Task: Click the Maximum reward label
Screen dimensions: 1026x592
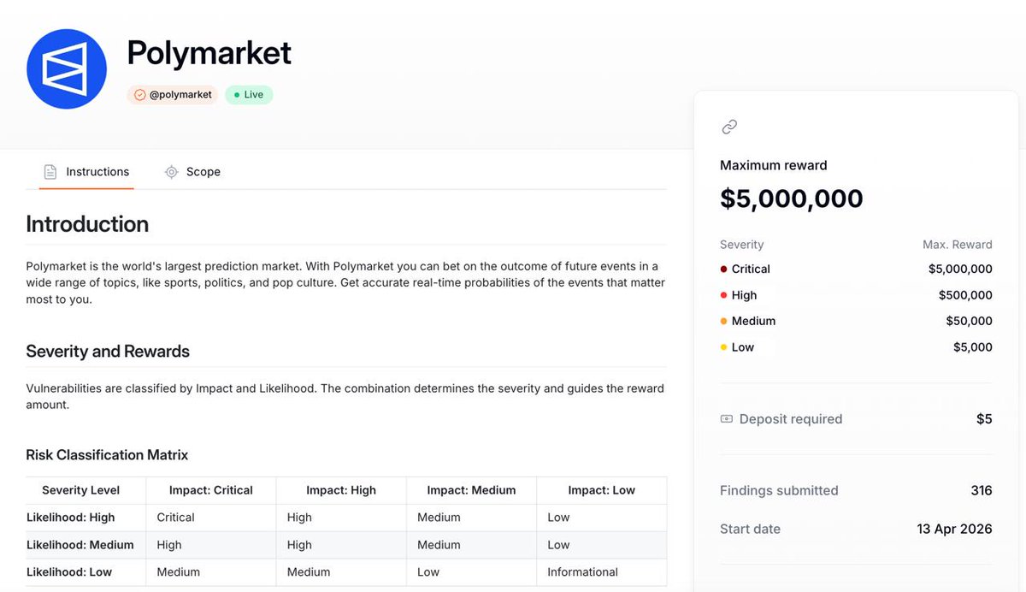Action: [774, 165]
